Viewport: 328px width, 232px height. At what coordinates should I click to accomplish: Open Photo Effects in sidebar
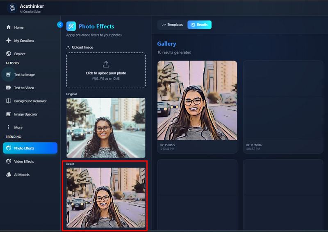coord(30,148)
